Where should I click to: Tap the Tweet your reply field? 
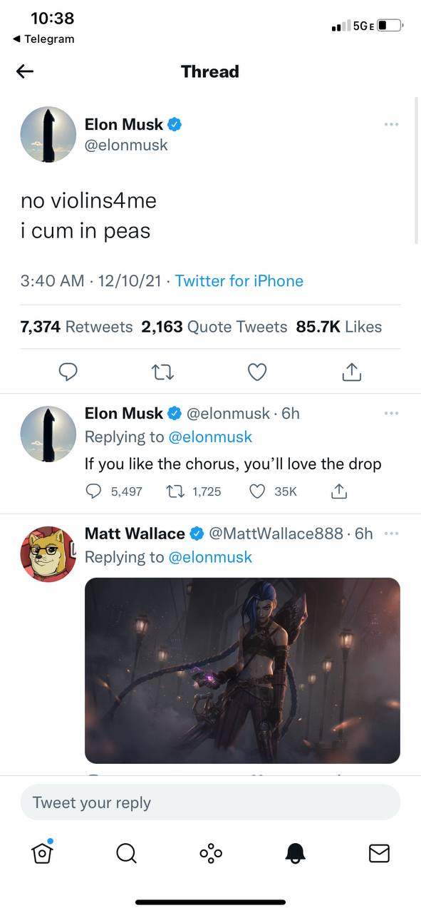click(210, 802)
